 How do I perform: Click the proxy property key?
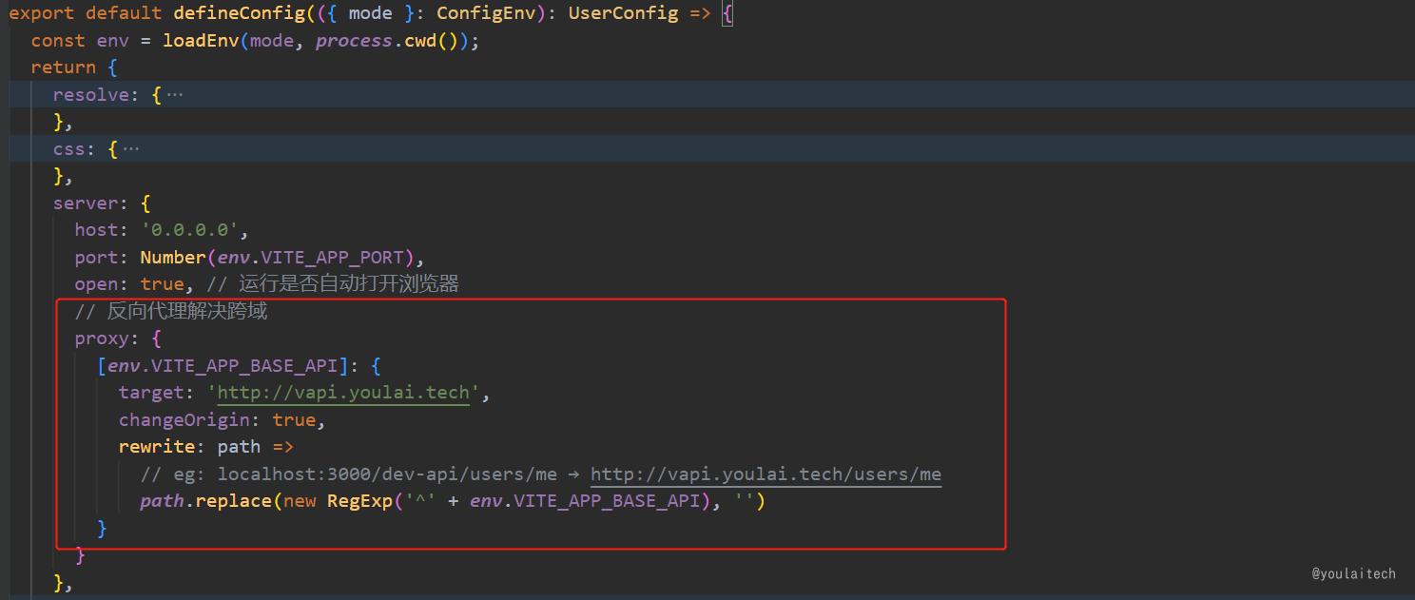click(x=101, y=339)
